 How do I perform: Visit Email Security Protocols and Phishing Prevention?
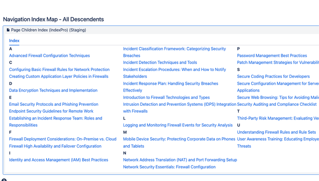pos(53,104)
